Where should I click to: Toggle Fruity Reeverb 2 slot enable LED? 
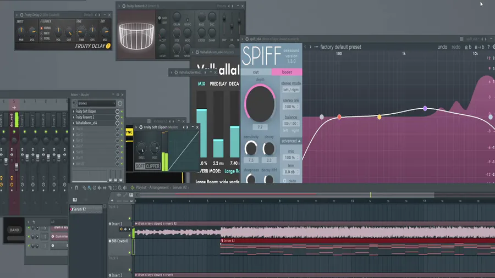(122, 117)
